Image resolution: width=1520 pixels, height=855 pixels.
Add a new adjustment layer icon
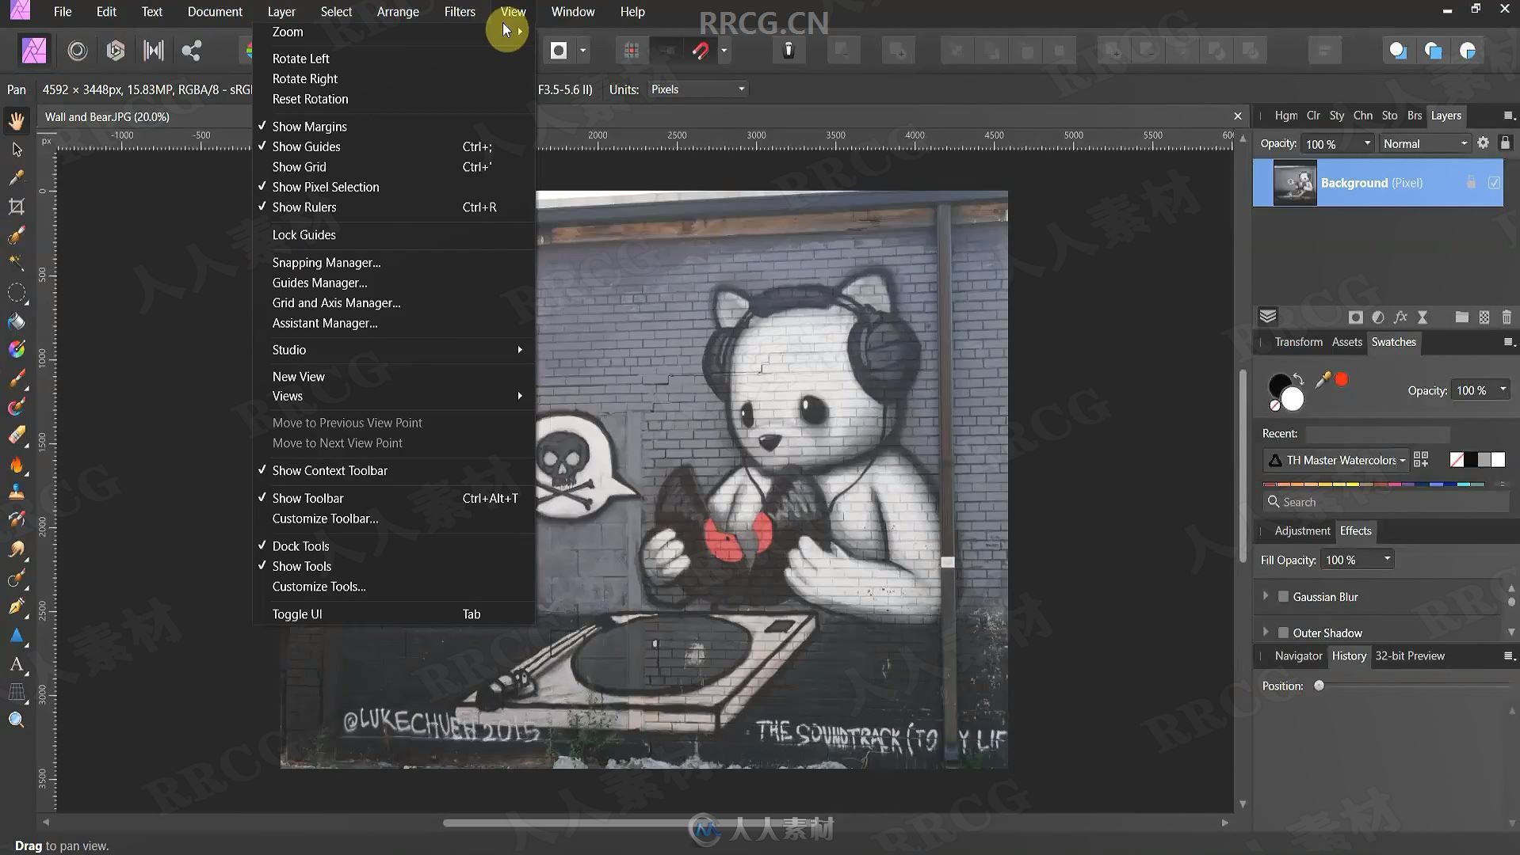[x=1378, y=317]
